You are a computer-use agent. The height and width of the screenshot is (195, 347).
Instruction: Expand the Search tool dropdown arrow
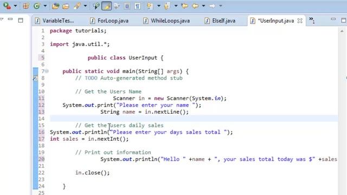85,6
